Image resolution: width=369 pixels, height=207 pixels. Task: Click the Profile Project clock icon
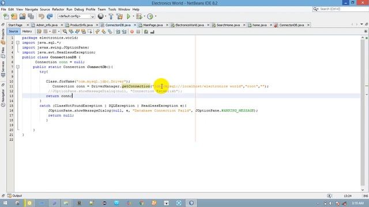(150, 17)
